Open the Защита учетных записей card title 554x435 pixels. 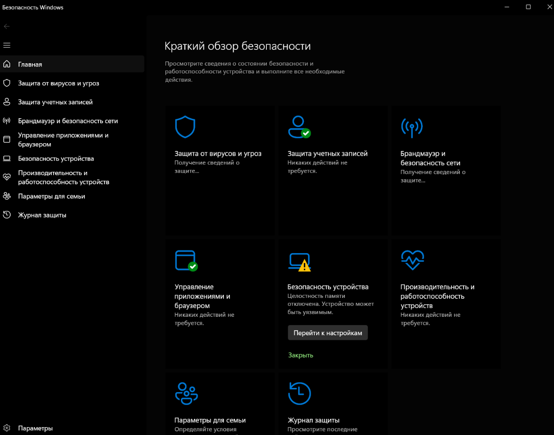tap(327, 153)
